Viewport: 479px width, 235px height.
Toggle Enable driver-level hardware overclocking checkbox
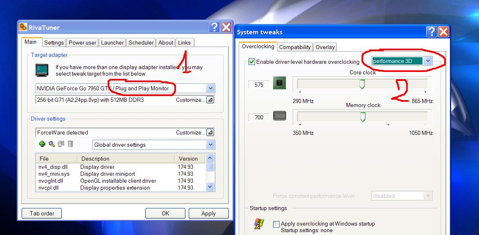coord(252,62)
